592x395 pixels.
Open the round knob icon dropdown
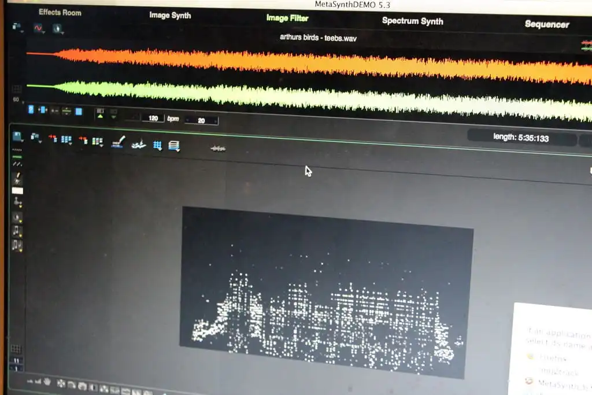click(x=57, y=29)
